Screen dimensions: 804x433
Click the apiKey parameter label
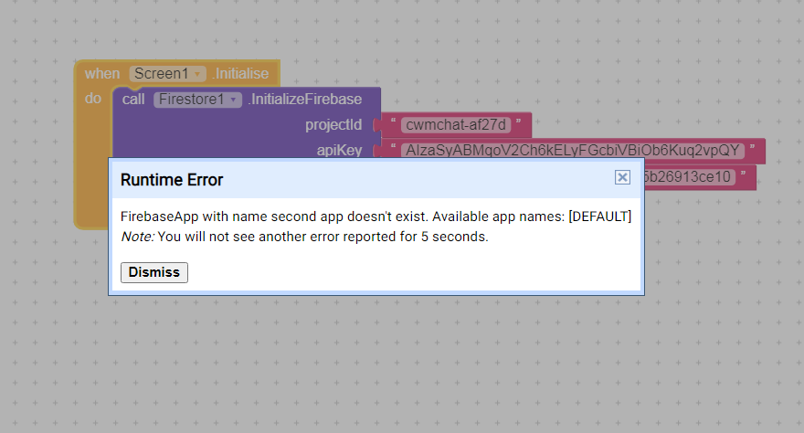(x=339, y=150)
